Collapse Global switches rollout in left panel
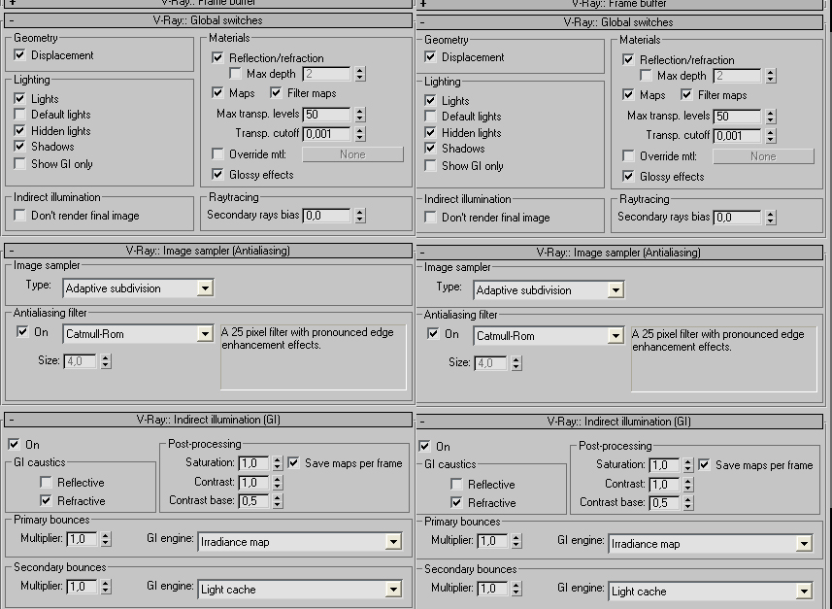This screenshot has height=609, width=832. point(208,20)
